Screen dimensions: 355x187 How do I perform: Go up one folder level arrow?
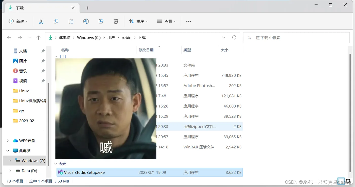(x=39, y=38)
